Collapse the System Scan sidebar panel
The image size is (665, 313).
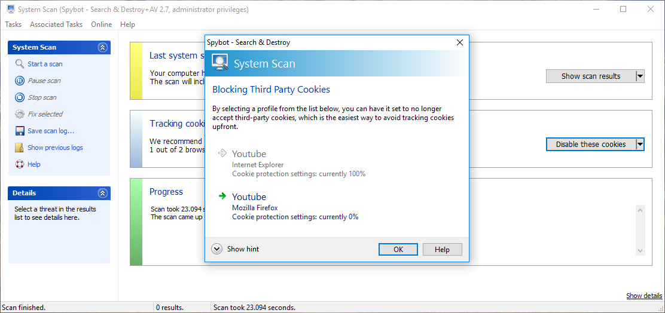(x=103, y=47)
